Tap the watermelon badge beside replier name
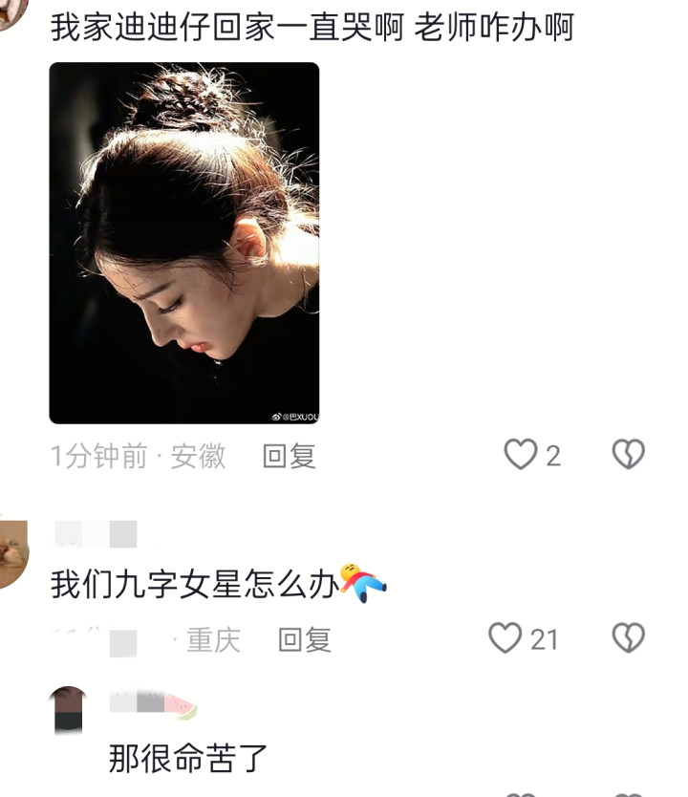 pyautogui.click(x=181, y=705)
